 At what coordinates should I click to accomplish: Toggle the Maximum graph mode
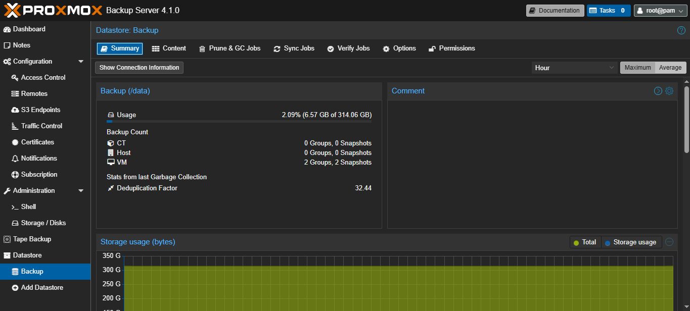(x=637, y=68)
